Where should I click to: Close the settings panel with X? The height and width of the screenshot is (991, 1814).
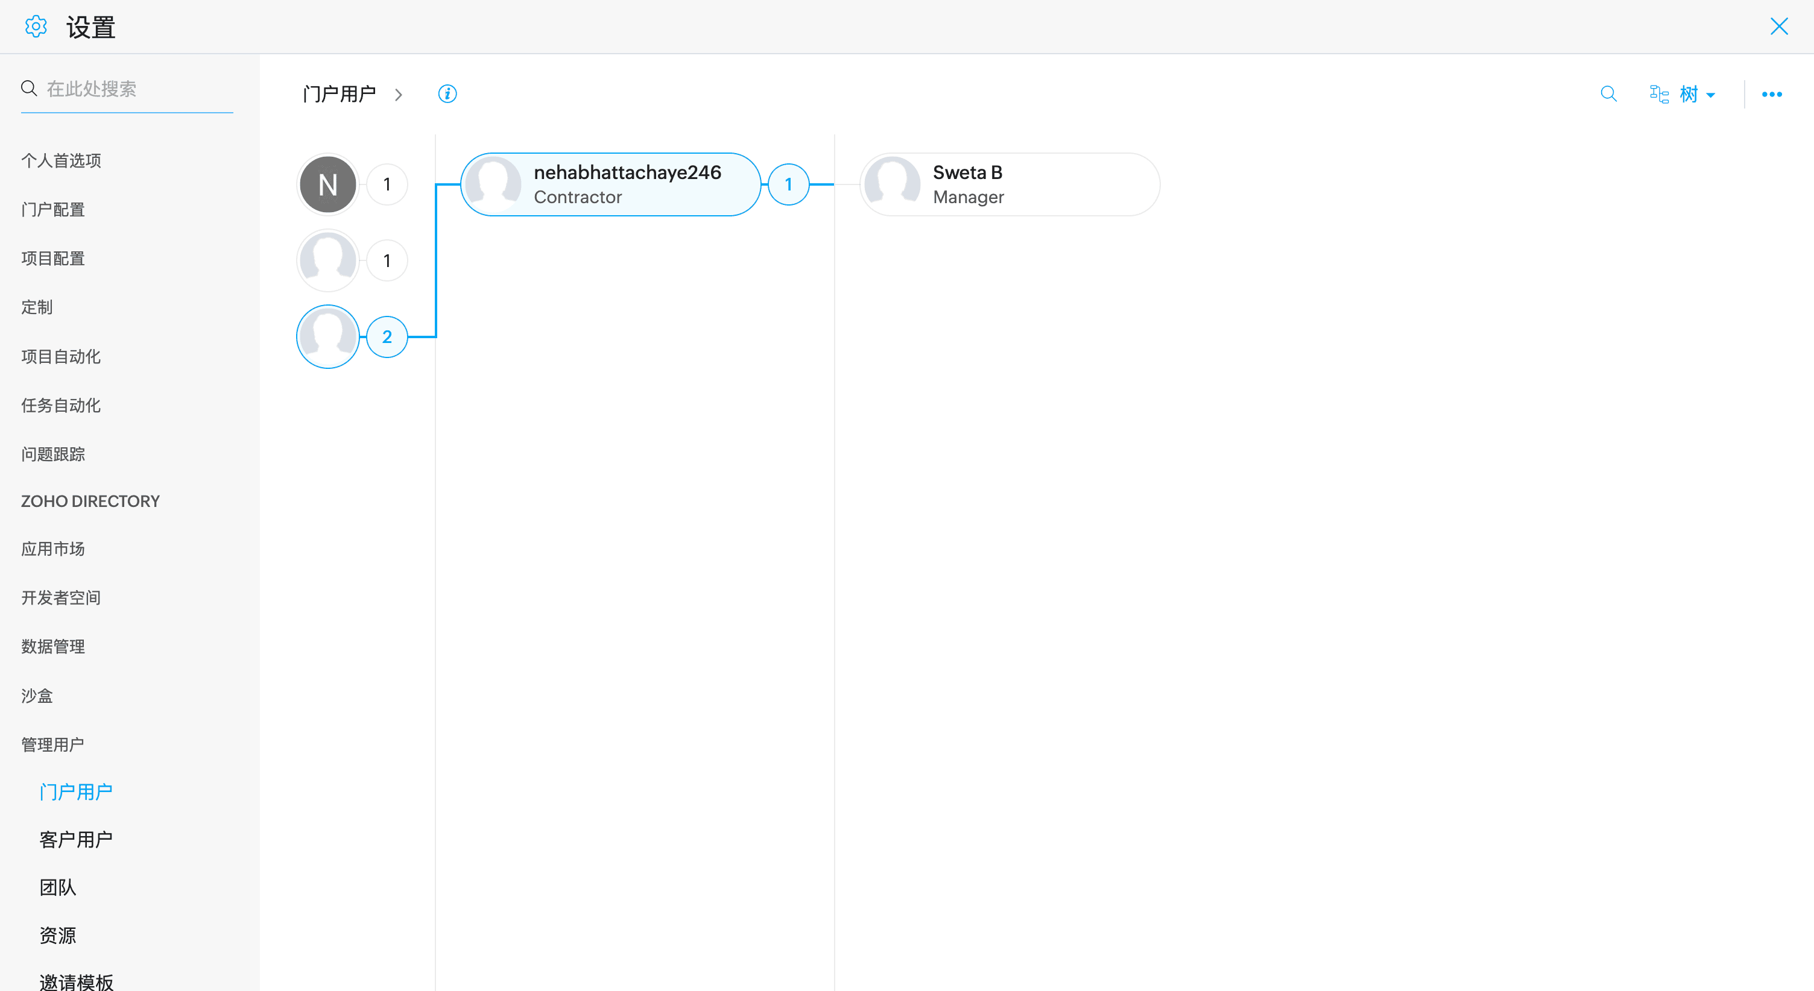coord(1779,27)
